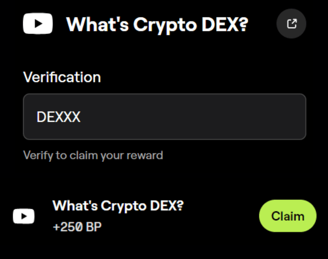The image size is (328, 259).
Task: Click the large YouTube icon in header
Action: pos(38,24)
